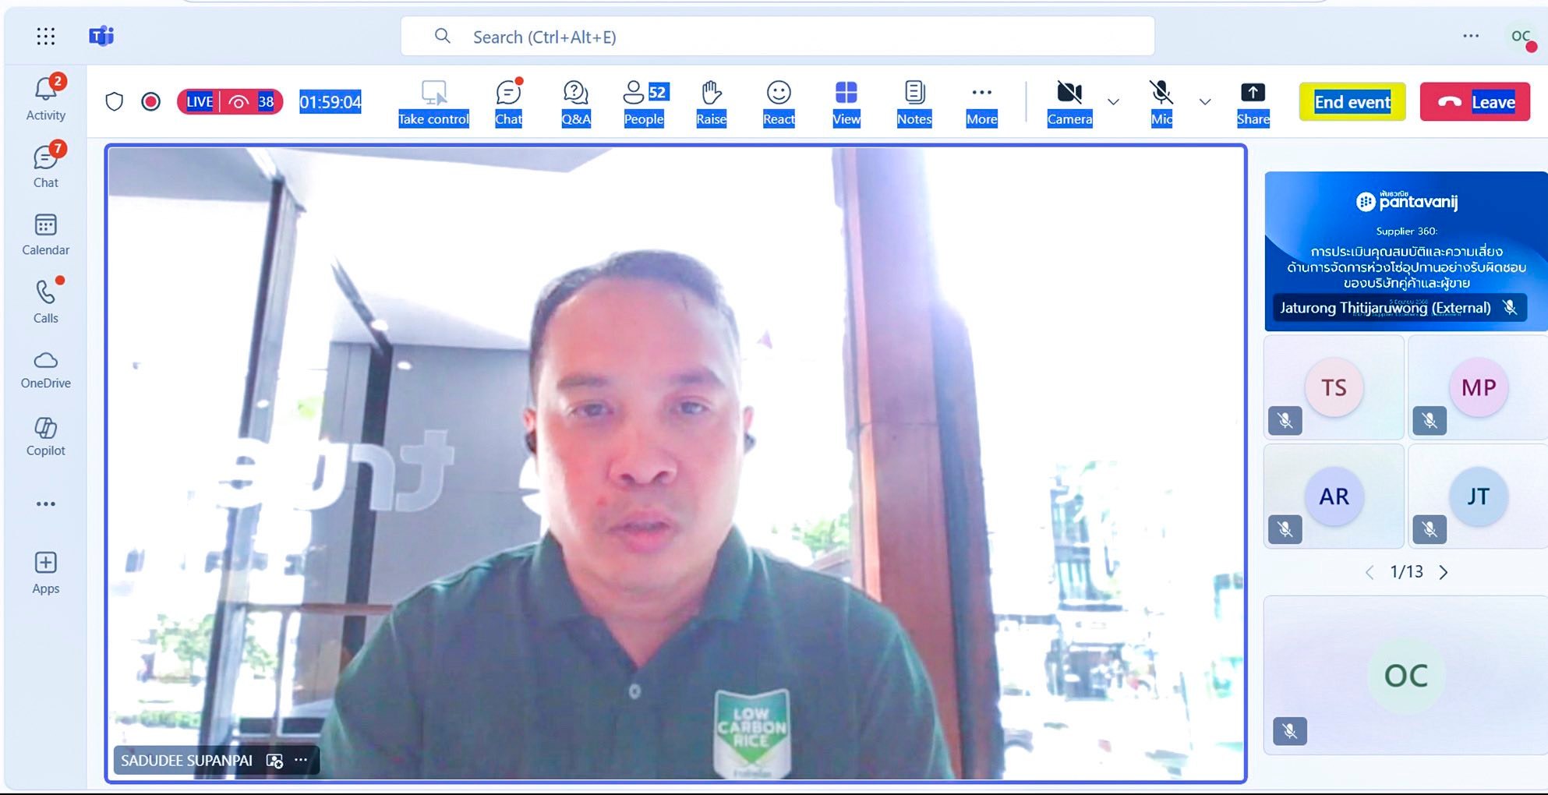Expand microphone options dropdown arrow
Viewport: 1548px width, 795px height.
(x=1204, y=102)
